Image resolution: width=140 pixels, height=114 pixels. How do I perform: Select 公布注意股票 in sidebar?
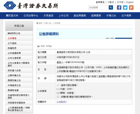(19, 58)
